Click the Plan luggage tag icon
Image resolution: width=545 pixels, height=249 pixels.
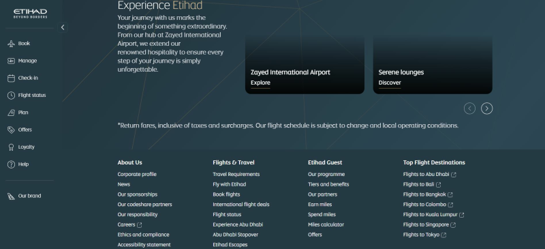(11, 113)
